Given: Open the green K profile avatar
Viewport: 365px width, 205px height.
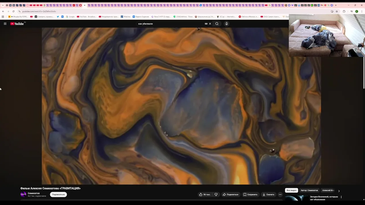Looking at the screenshot, I should 357,11.
